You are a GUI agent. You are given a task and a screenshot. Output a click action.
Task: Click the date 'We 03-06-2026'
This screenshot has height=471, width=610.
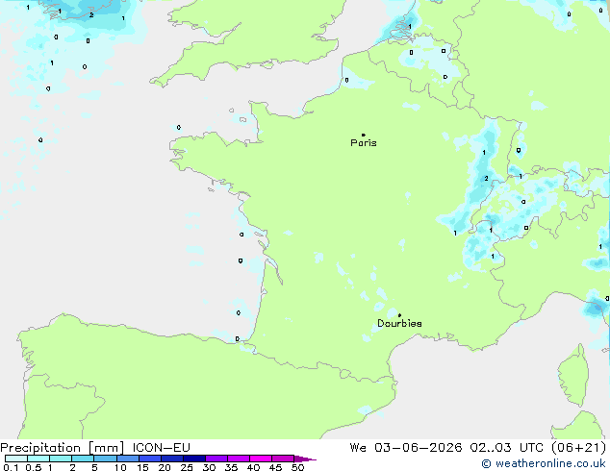(x=406, y=448)
